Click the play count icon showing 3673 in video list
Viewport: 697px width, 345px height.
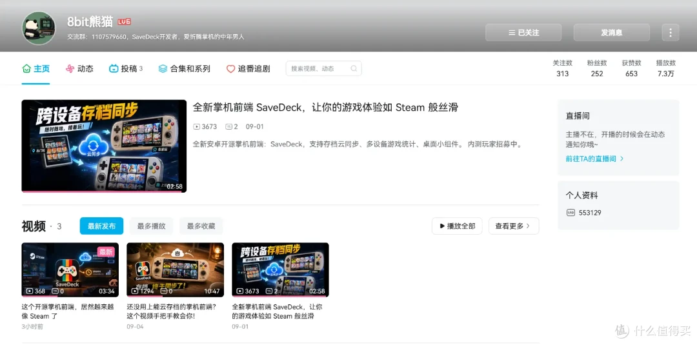point(239,291)
